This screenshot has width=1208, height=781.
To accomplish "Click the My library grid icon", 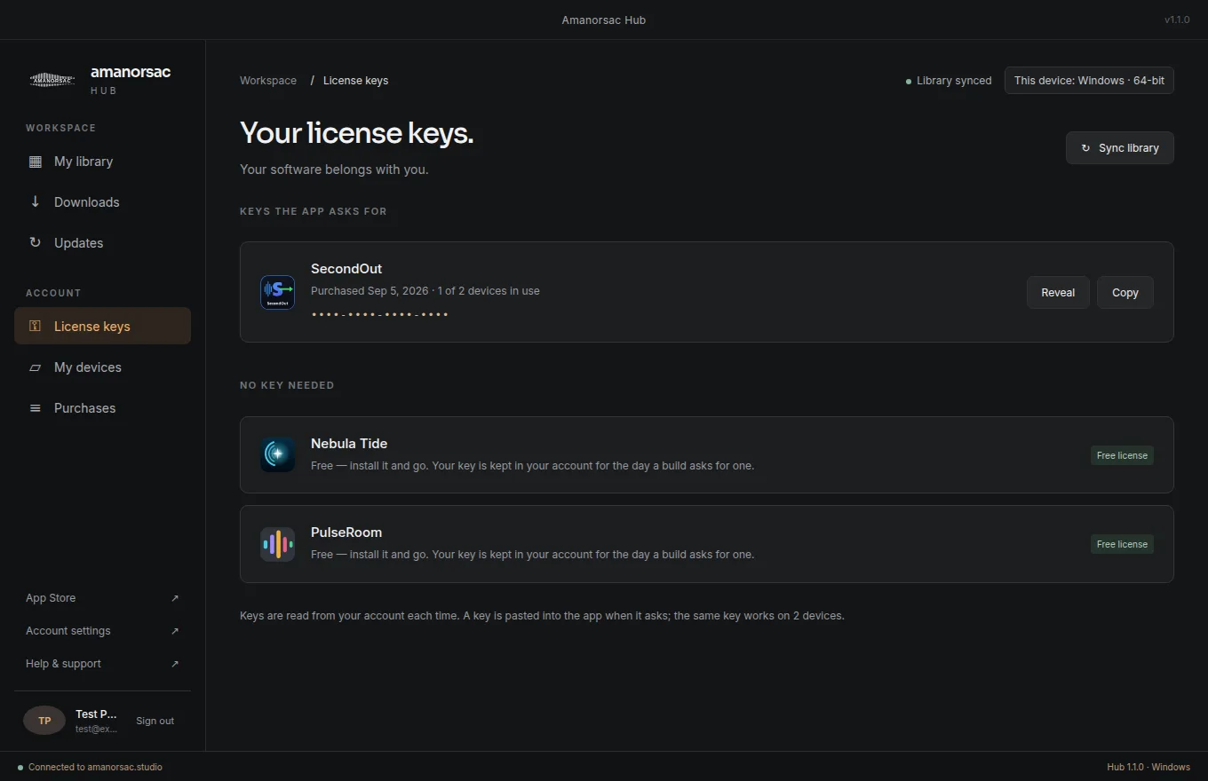I will coord(36,162).
